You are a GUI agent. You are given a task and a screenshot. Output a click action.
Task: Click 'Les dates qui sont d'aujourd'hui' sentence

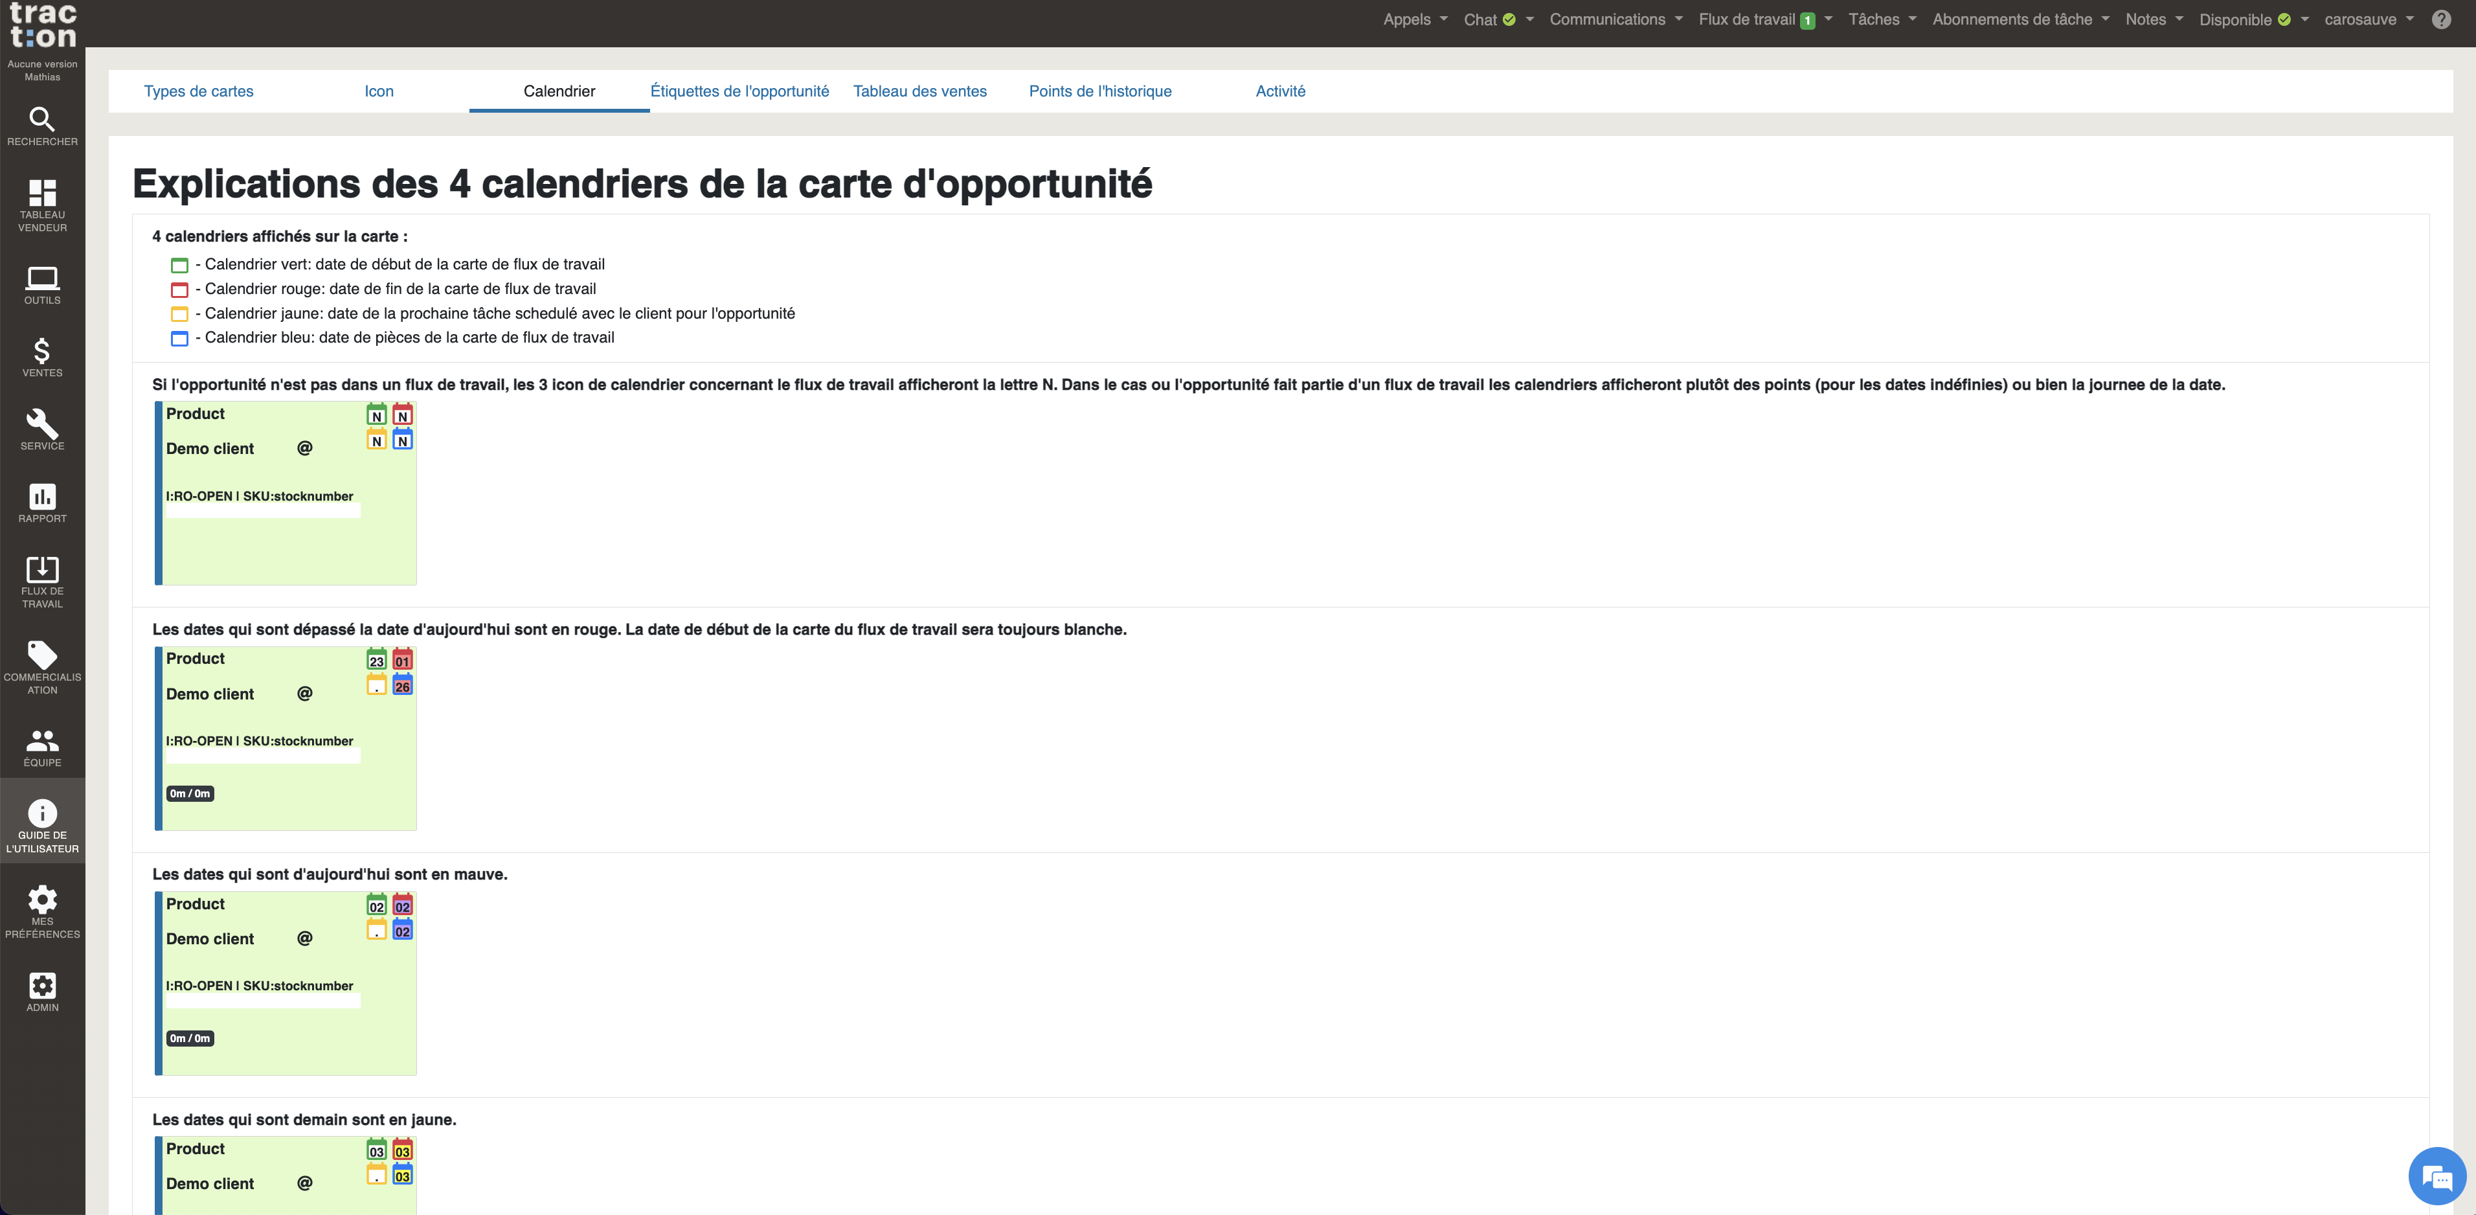(x=330, y=875)
